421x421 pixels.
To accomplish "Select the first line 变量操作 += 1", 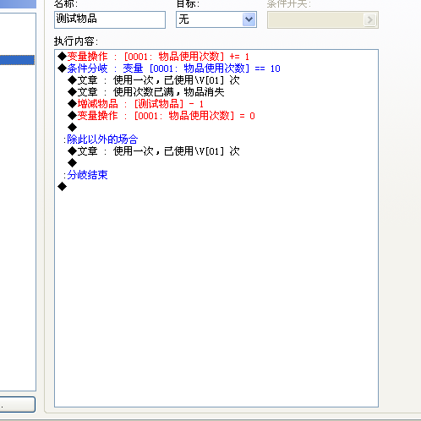I will 153,57.
